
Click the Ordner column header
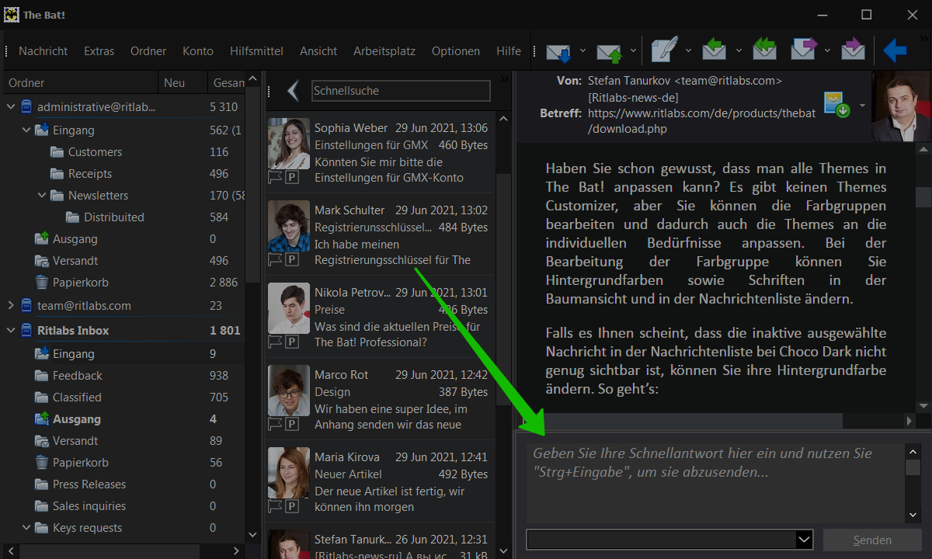click(x=81, y=83)
